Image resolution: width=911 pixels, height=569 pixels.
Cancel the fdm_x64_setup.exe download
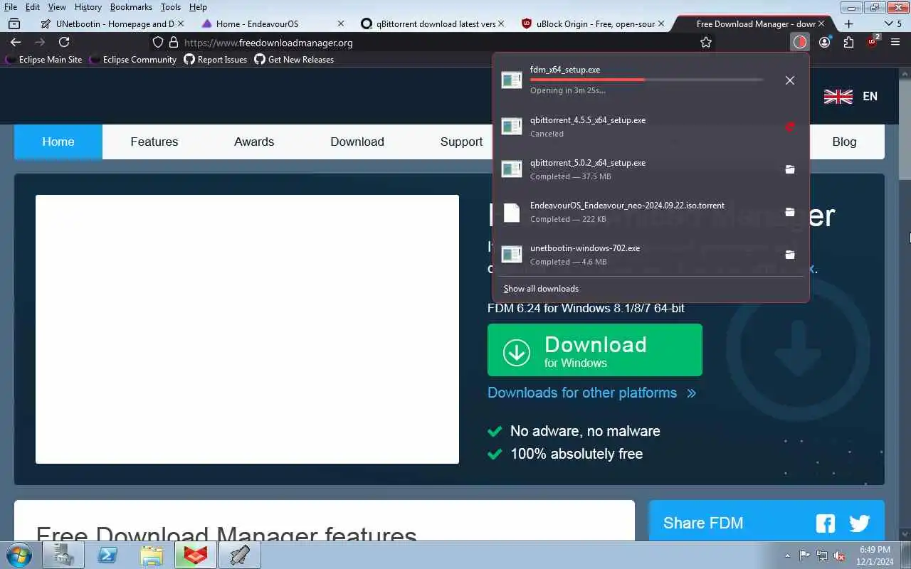[789, 80]
